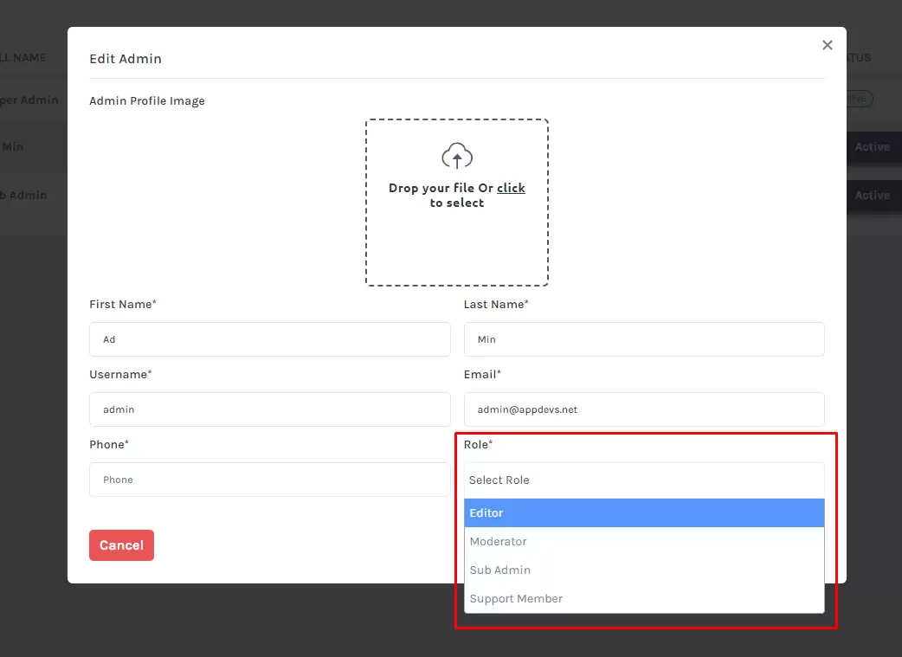Screen dimensions: 902x657
Task: Click into the Username field
Action: coord(270,409)
